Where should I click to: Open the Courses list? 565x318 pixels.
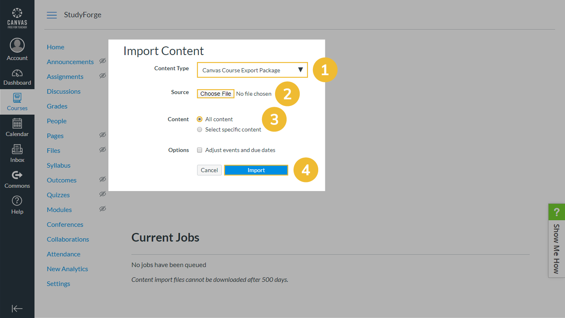click(17, 102)
